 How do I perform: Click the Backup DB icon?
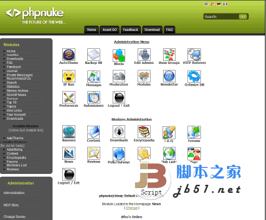tap(94, 54)
